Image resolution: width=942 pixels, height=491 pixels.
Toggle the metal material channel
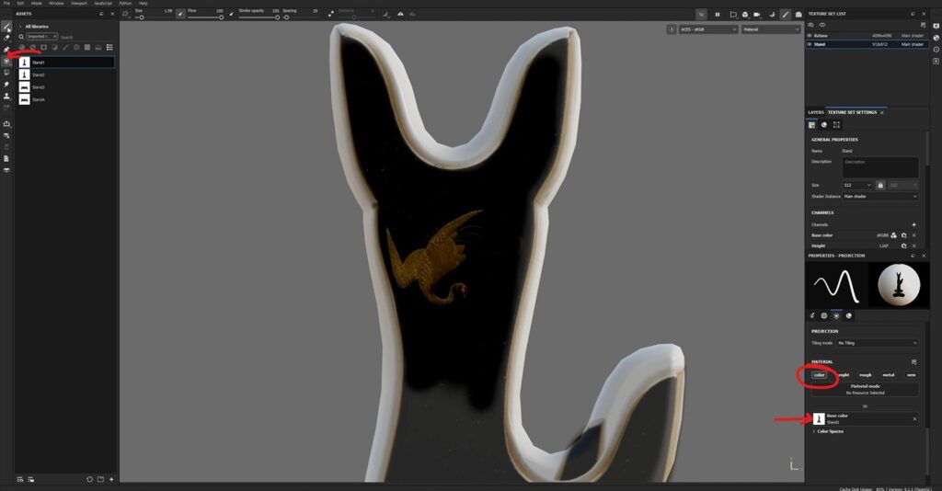889,374
